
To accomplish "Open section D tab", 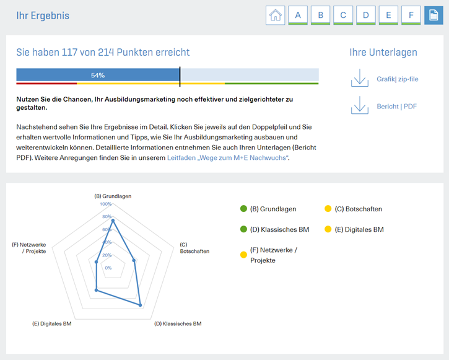I will (365, 15).
